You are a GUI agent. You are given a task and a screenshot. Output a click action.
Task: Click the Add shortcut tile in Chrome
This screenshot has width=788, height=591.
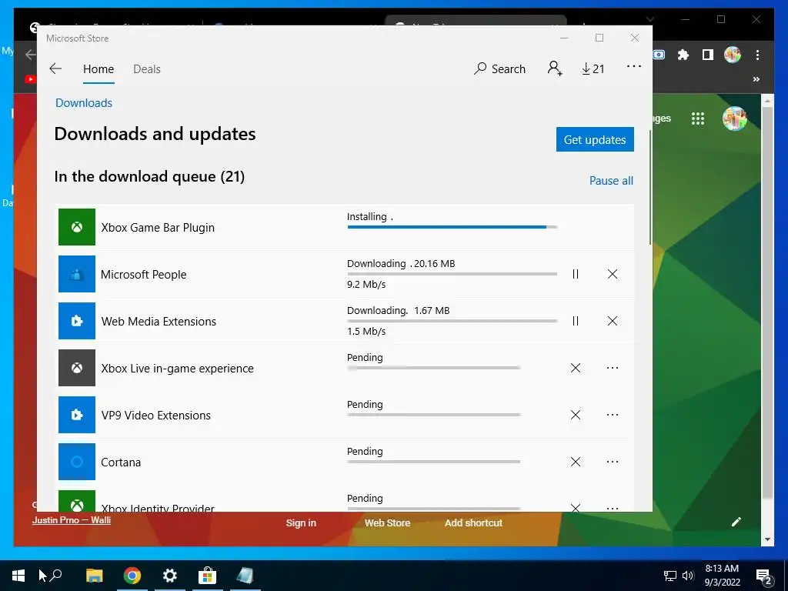[x=473, y=523]
